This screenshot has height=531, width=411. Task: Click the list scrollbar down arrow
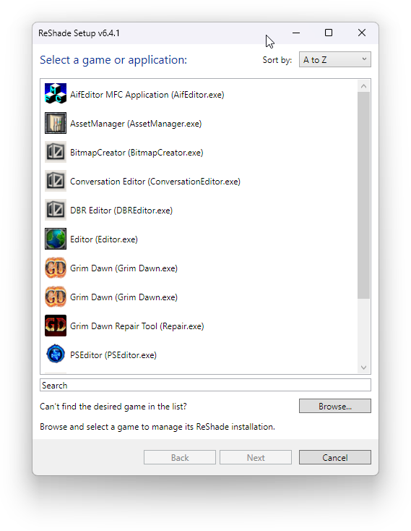tap(363, 368)
